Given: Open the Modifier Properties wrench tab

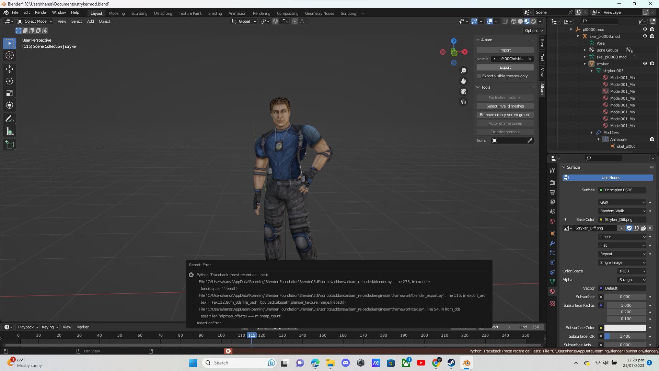Looking at the screenshot, I should (552, 243).
